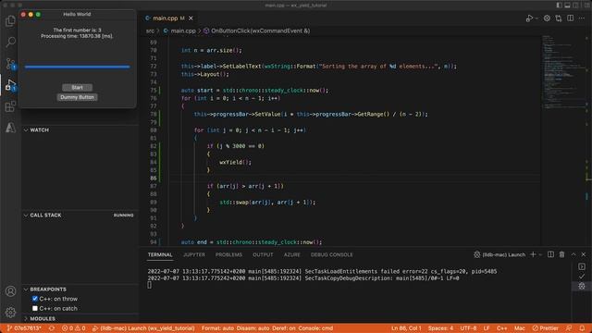Click the (lldb-mac) Launch terminal label
Image resolution: width=592 pixels, height=333 pixels.
(499, 255)
